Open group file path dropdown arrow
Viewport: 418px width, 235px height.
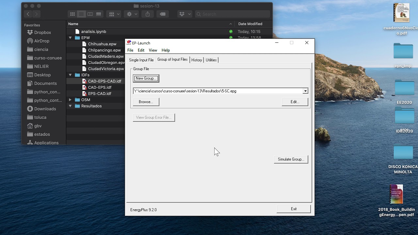pos(305,91)
